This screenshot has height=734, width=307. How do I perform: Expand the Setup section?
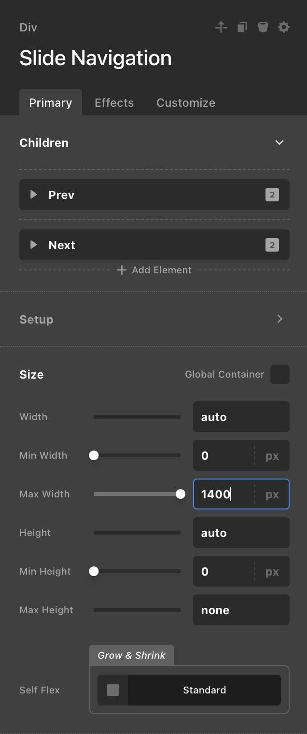click(279, 319)
